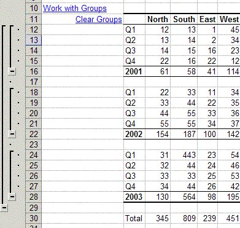Select row header 29

pos(34,208)
